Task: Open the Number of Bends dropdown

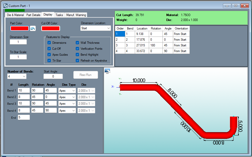Action: point(17,76)
